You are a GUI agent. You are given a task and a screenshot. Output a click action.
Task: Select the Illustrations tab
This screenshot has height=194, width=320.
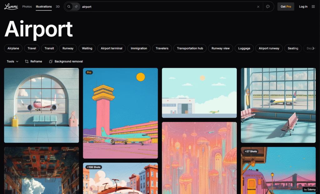point(44,7)
